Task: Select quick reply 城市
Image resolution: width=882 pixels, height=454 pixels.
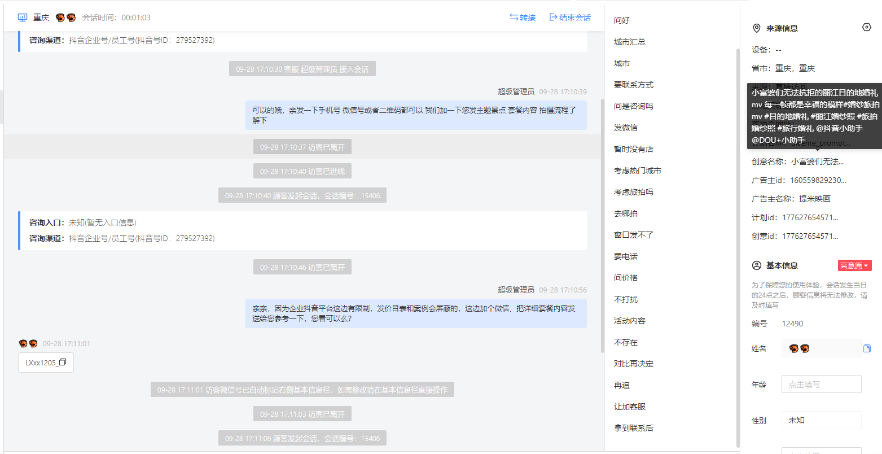Action: (x=622, y=63)
